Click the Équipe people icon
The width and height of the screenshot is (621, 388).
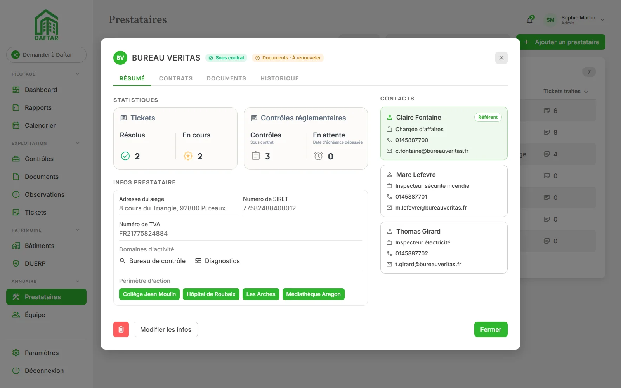pos(16,315)
